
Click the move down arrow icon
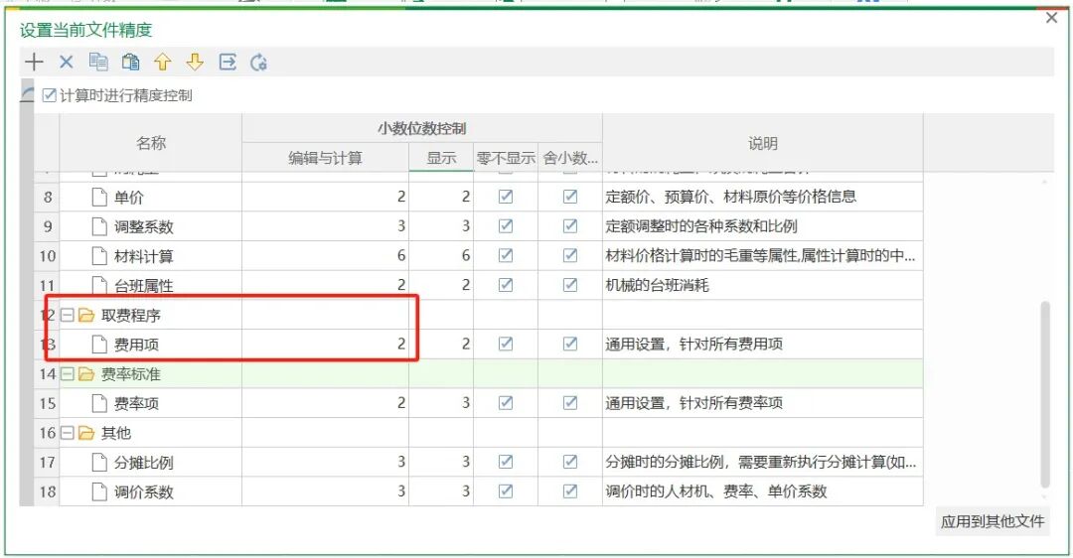tap(195, 63)
